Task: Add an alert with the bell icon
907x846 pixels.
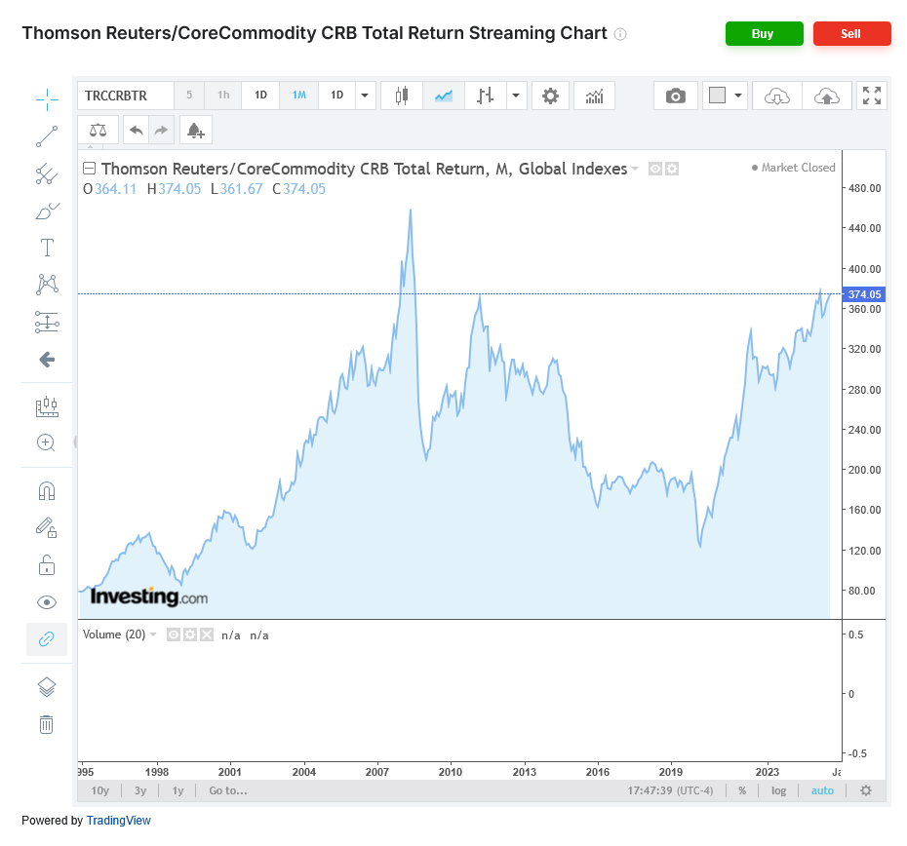Action: pos(195,130)
